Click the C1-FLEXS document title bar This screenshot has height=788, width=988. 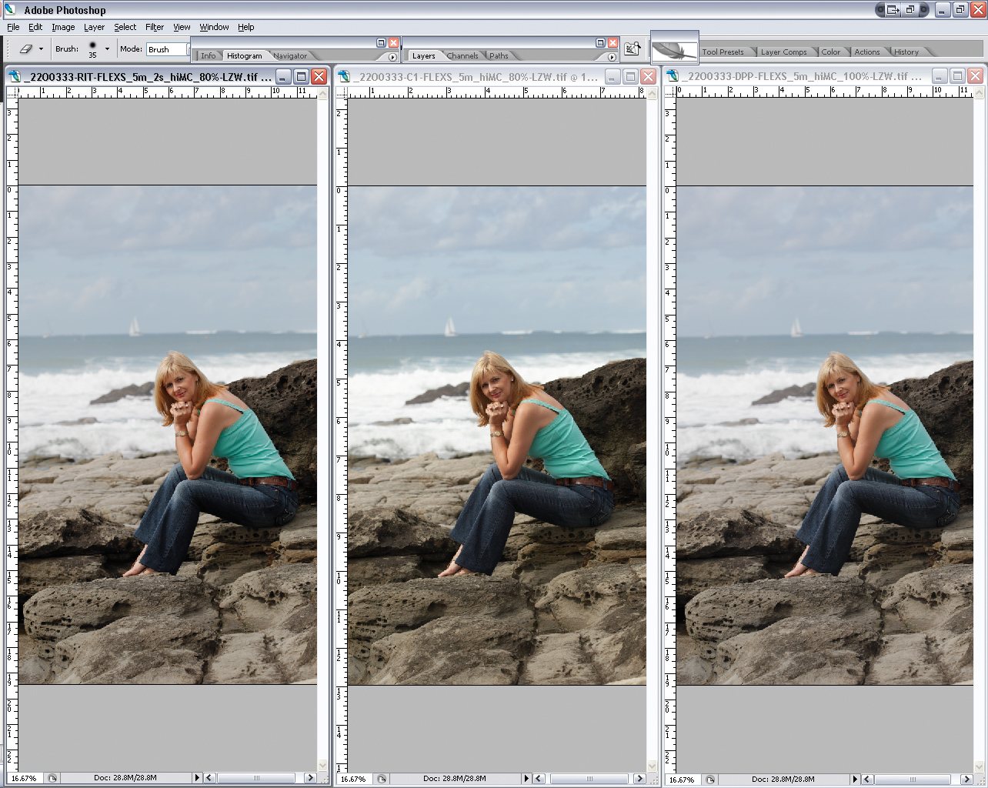pyautogui.click(x=496, y=76)
